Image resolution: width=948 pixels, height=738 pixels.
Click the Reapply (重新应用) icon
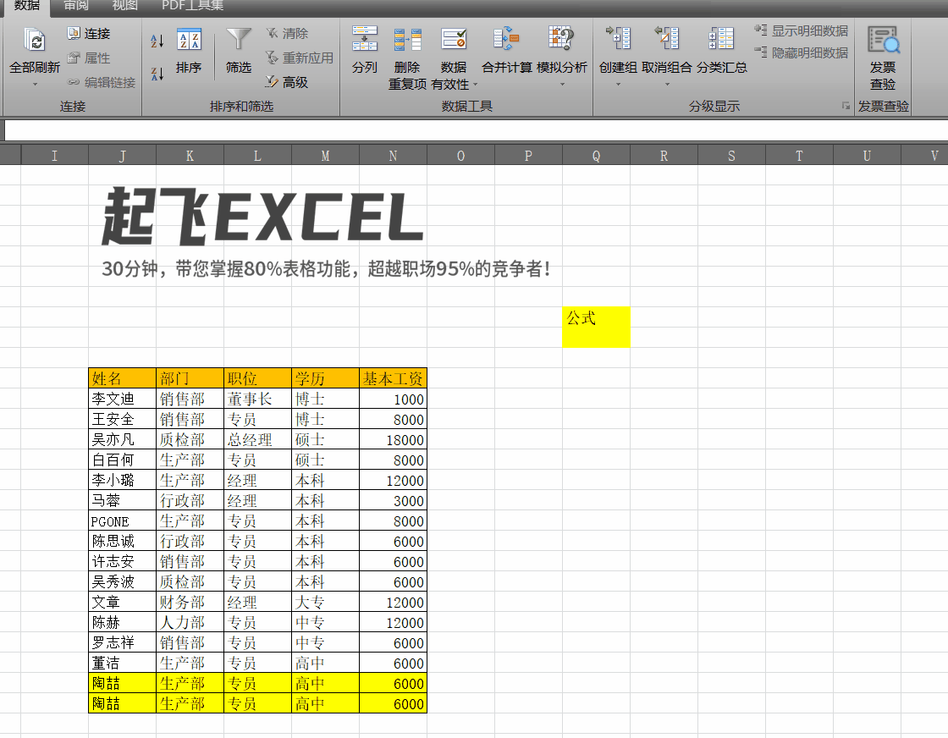[272, 58]
